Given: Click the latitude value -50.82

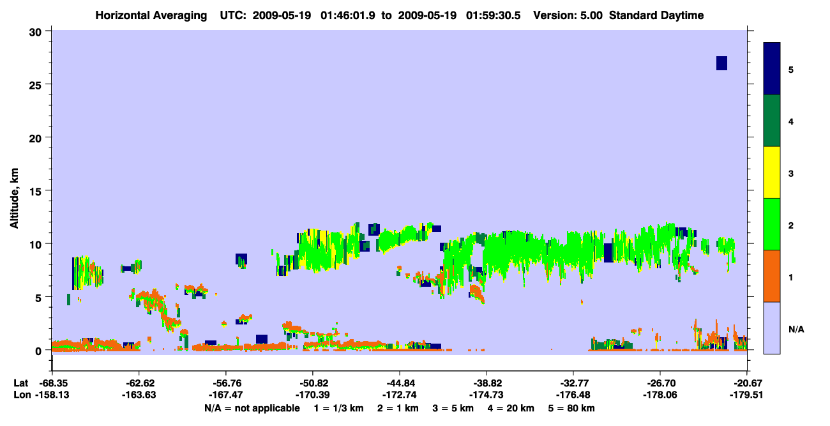Looking at the screenshot, I should (313, 383).
